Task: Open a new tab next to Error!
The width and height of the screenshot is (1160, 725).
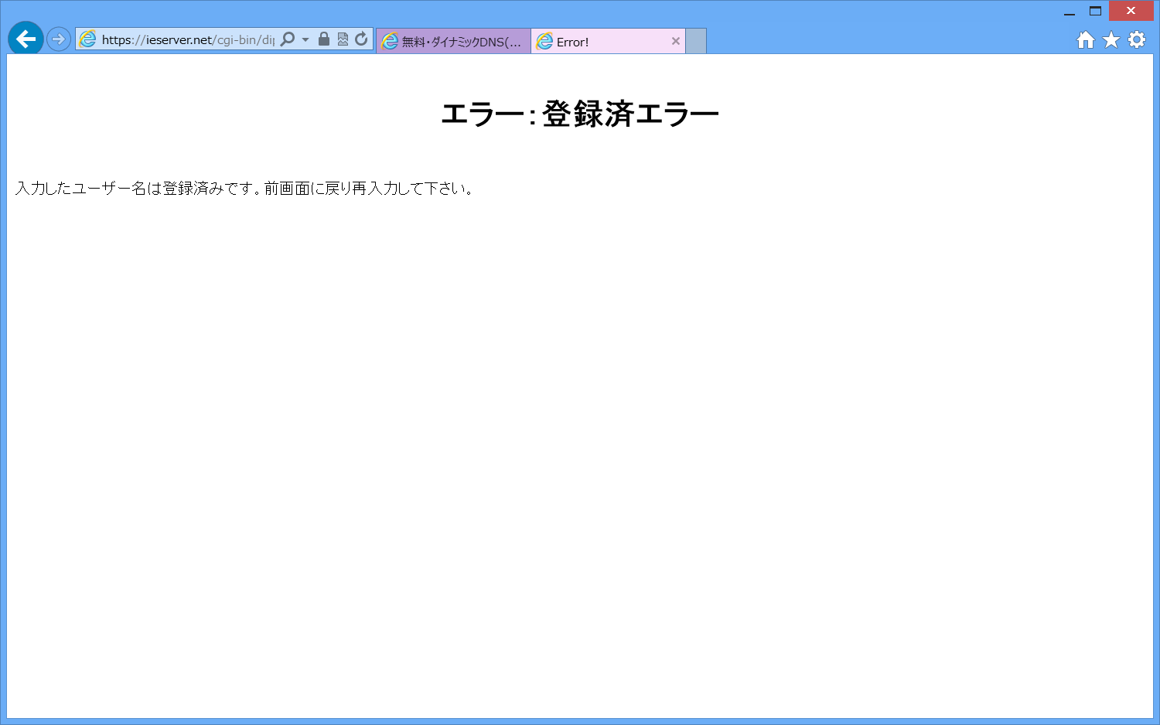Action: 694,41
